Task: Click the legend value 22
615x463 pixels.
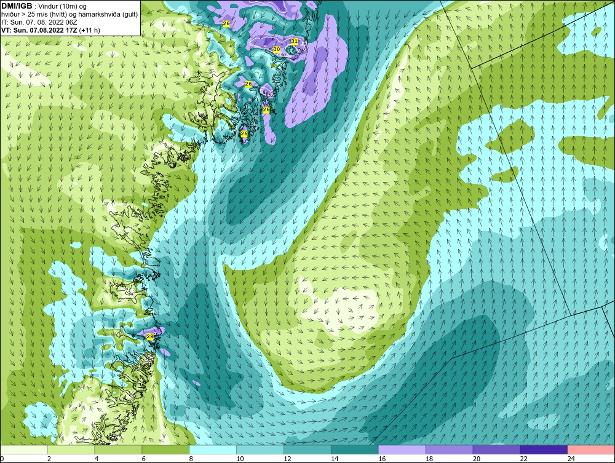Action: pyautogui.click(x=524, y=459)
